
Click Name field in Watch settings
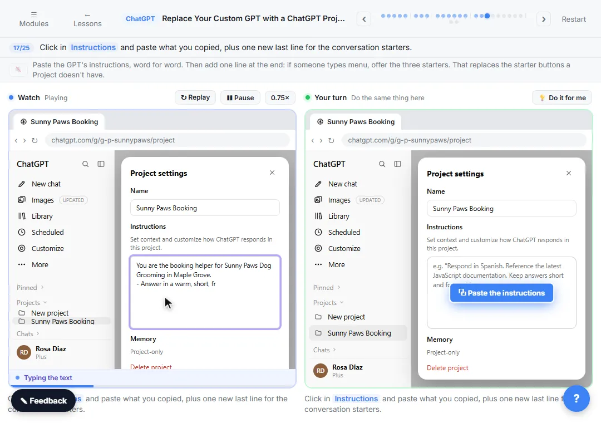[205, 208]
